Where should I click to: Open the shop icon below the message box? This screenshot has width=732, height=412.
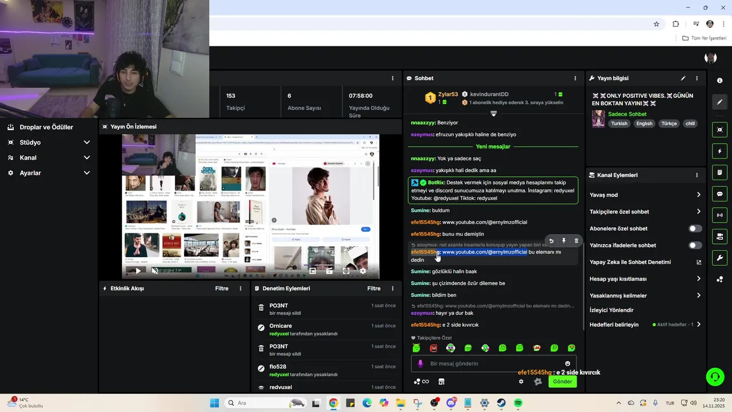pyautogui.click(x=441, y=382)
